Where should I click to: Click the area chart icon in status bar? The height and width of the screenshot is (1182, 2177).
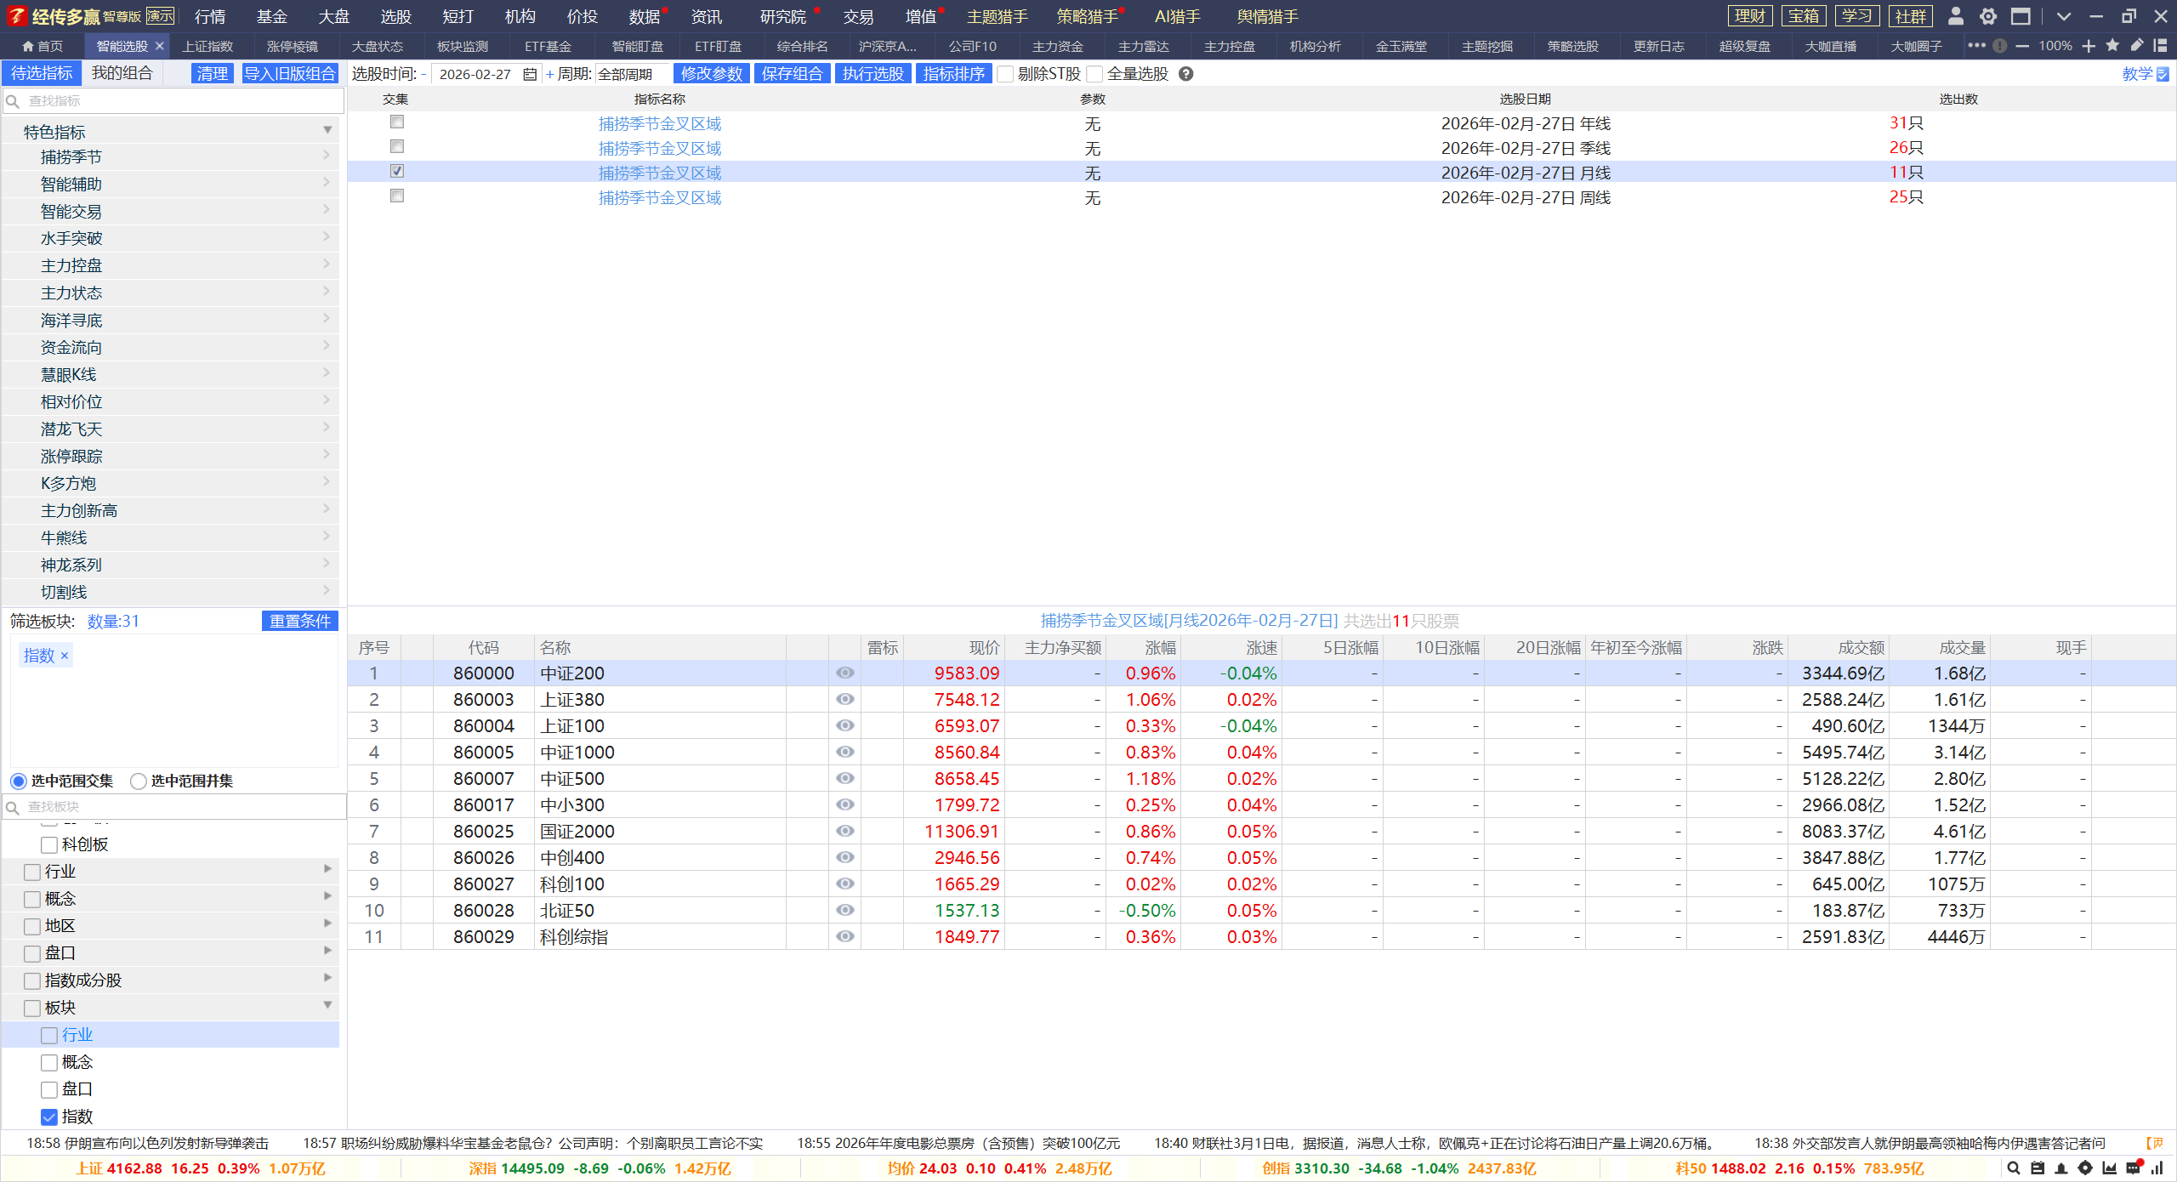pyautogui.click(x=2109, y=1168)
